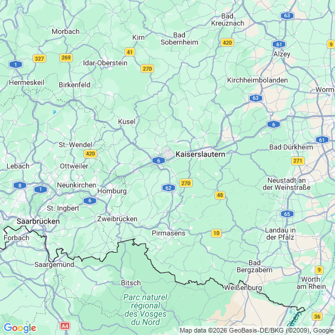Select the yellow 36 road shield

point(317,316)
